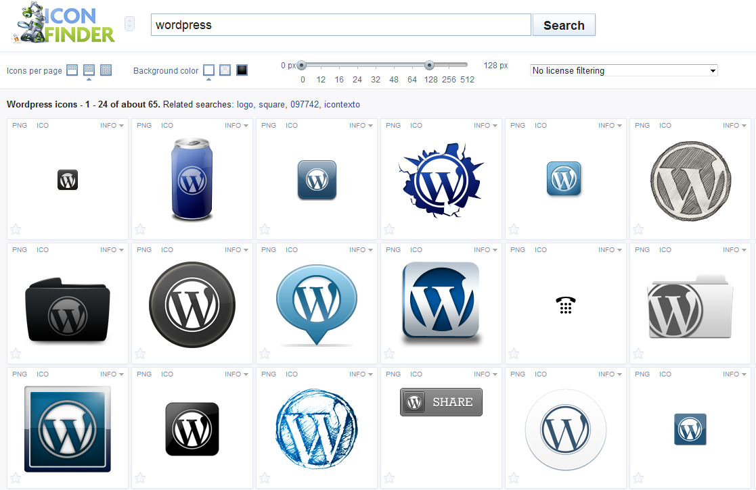This screenshot has height=490, width=756.
Task: Favorite the white folder WordPress icon
Action: tap(638, 353)
